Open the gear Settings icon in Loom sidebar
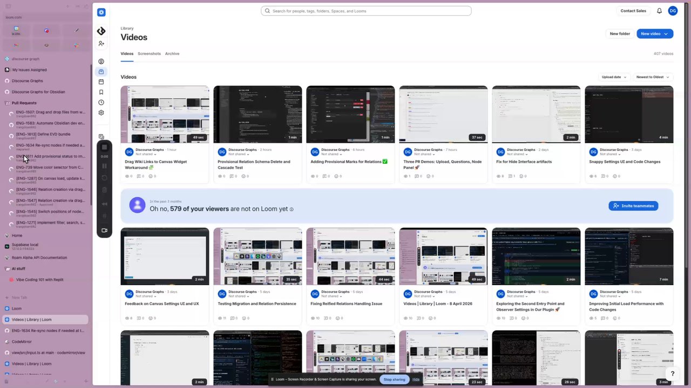This screenshot has height=388, width=691. click(101, 113)
